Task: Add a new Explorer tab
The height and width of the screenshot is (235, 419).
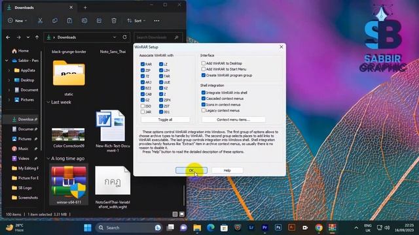Action: 85,7
